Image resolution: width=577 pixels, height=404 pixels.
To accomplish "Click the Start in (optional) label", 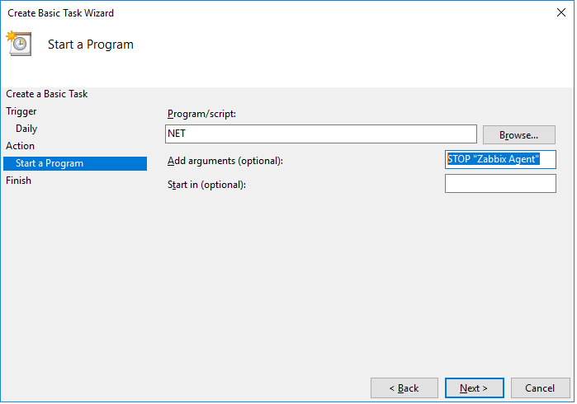I will (x=206, y=185).
